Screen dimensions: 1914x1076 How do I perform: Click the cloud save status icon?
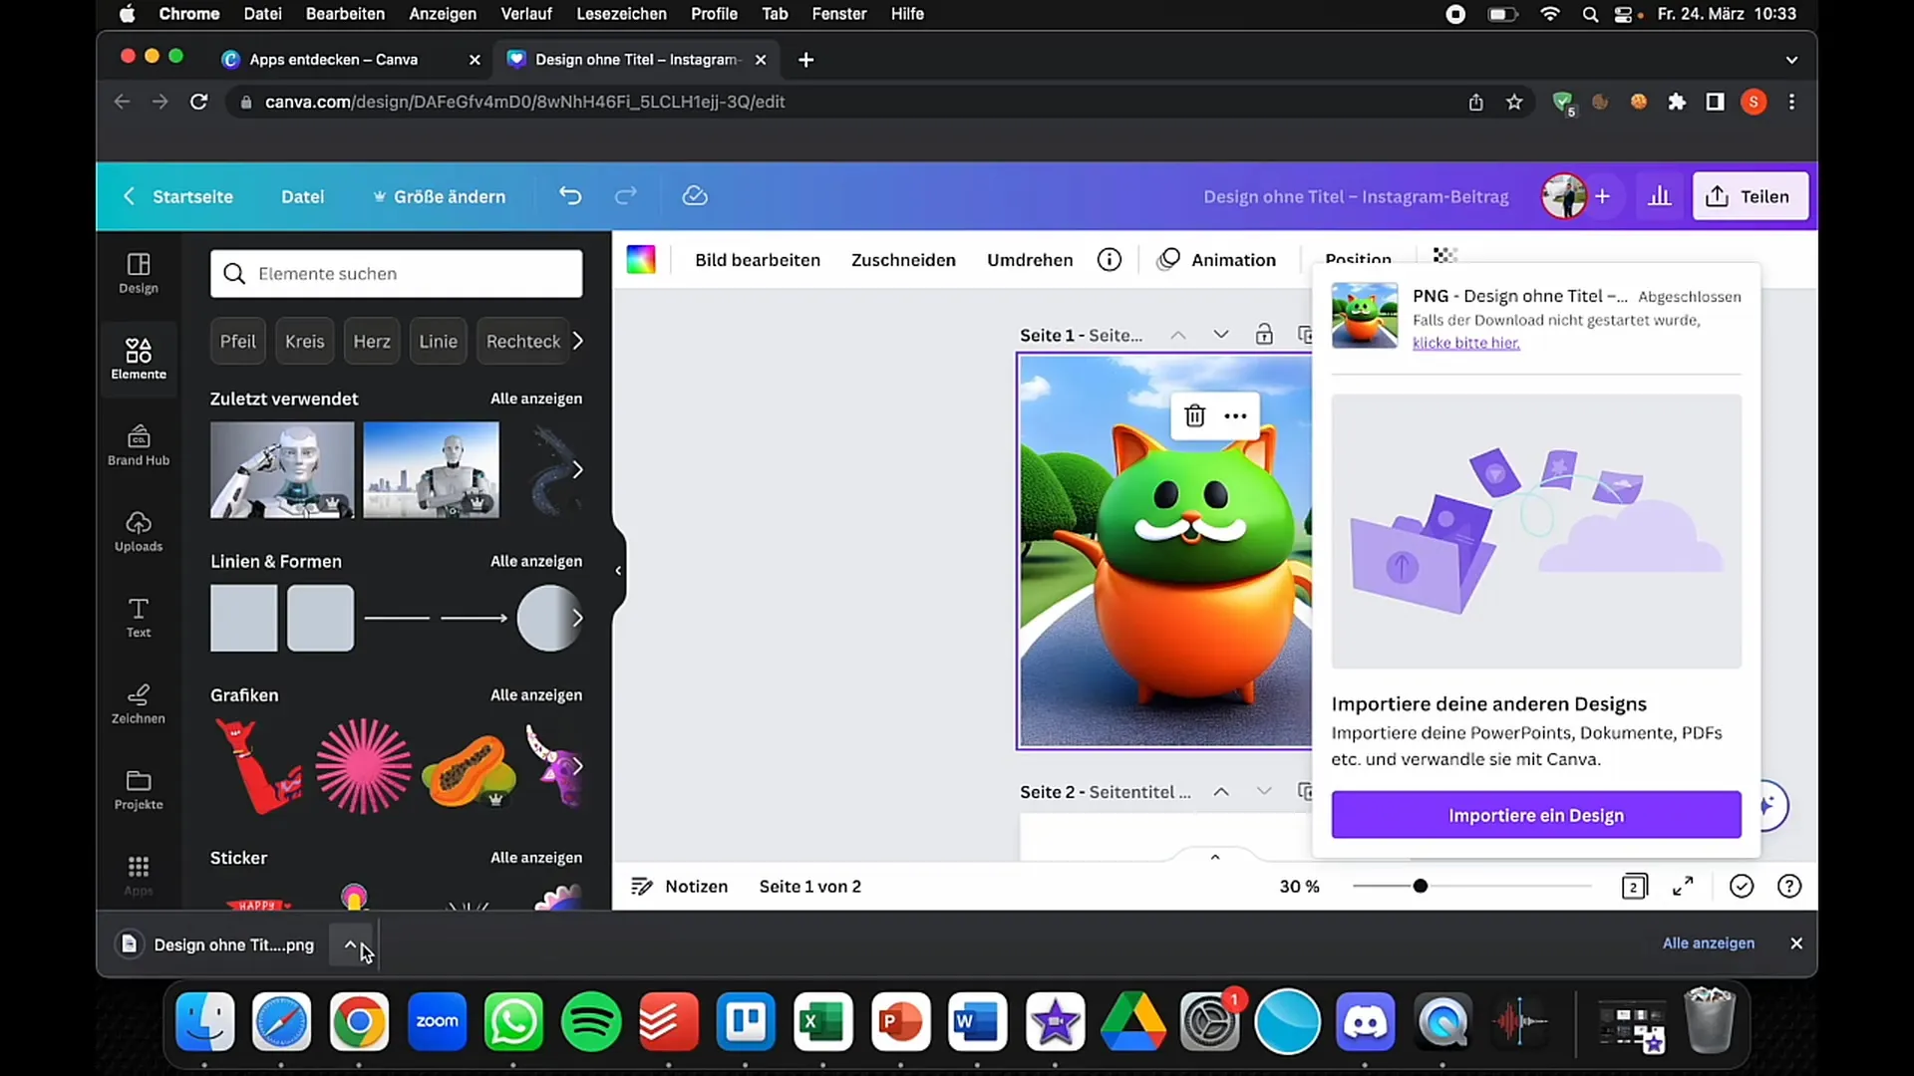[x=695, y=196]
